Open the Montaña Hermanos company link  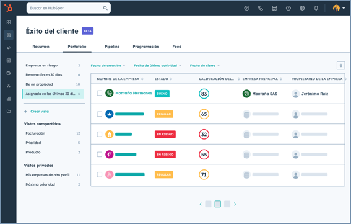coord(134,93)
